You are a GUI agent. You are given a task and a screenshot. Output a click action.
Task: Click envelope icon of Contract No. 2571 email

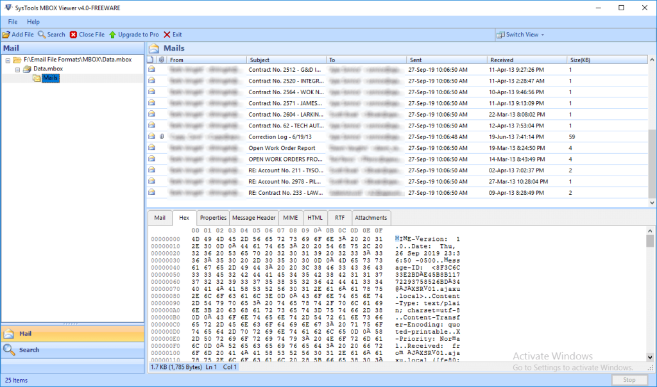pos(151,103)
